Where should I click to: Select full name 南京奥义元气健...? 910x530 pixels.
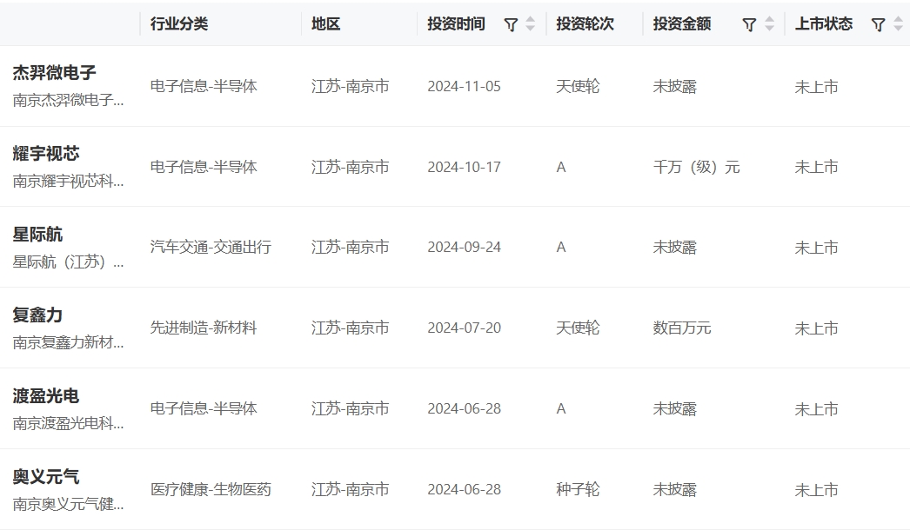click(x=68, y=505)
